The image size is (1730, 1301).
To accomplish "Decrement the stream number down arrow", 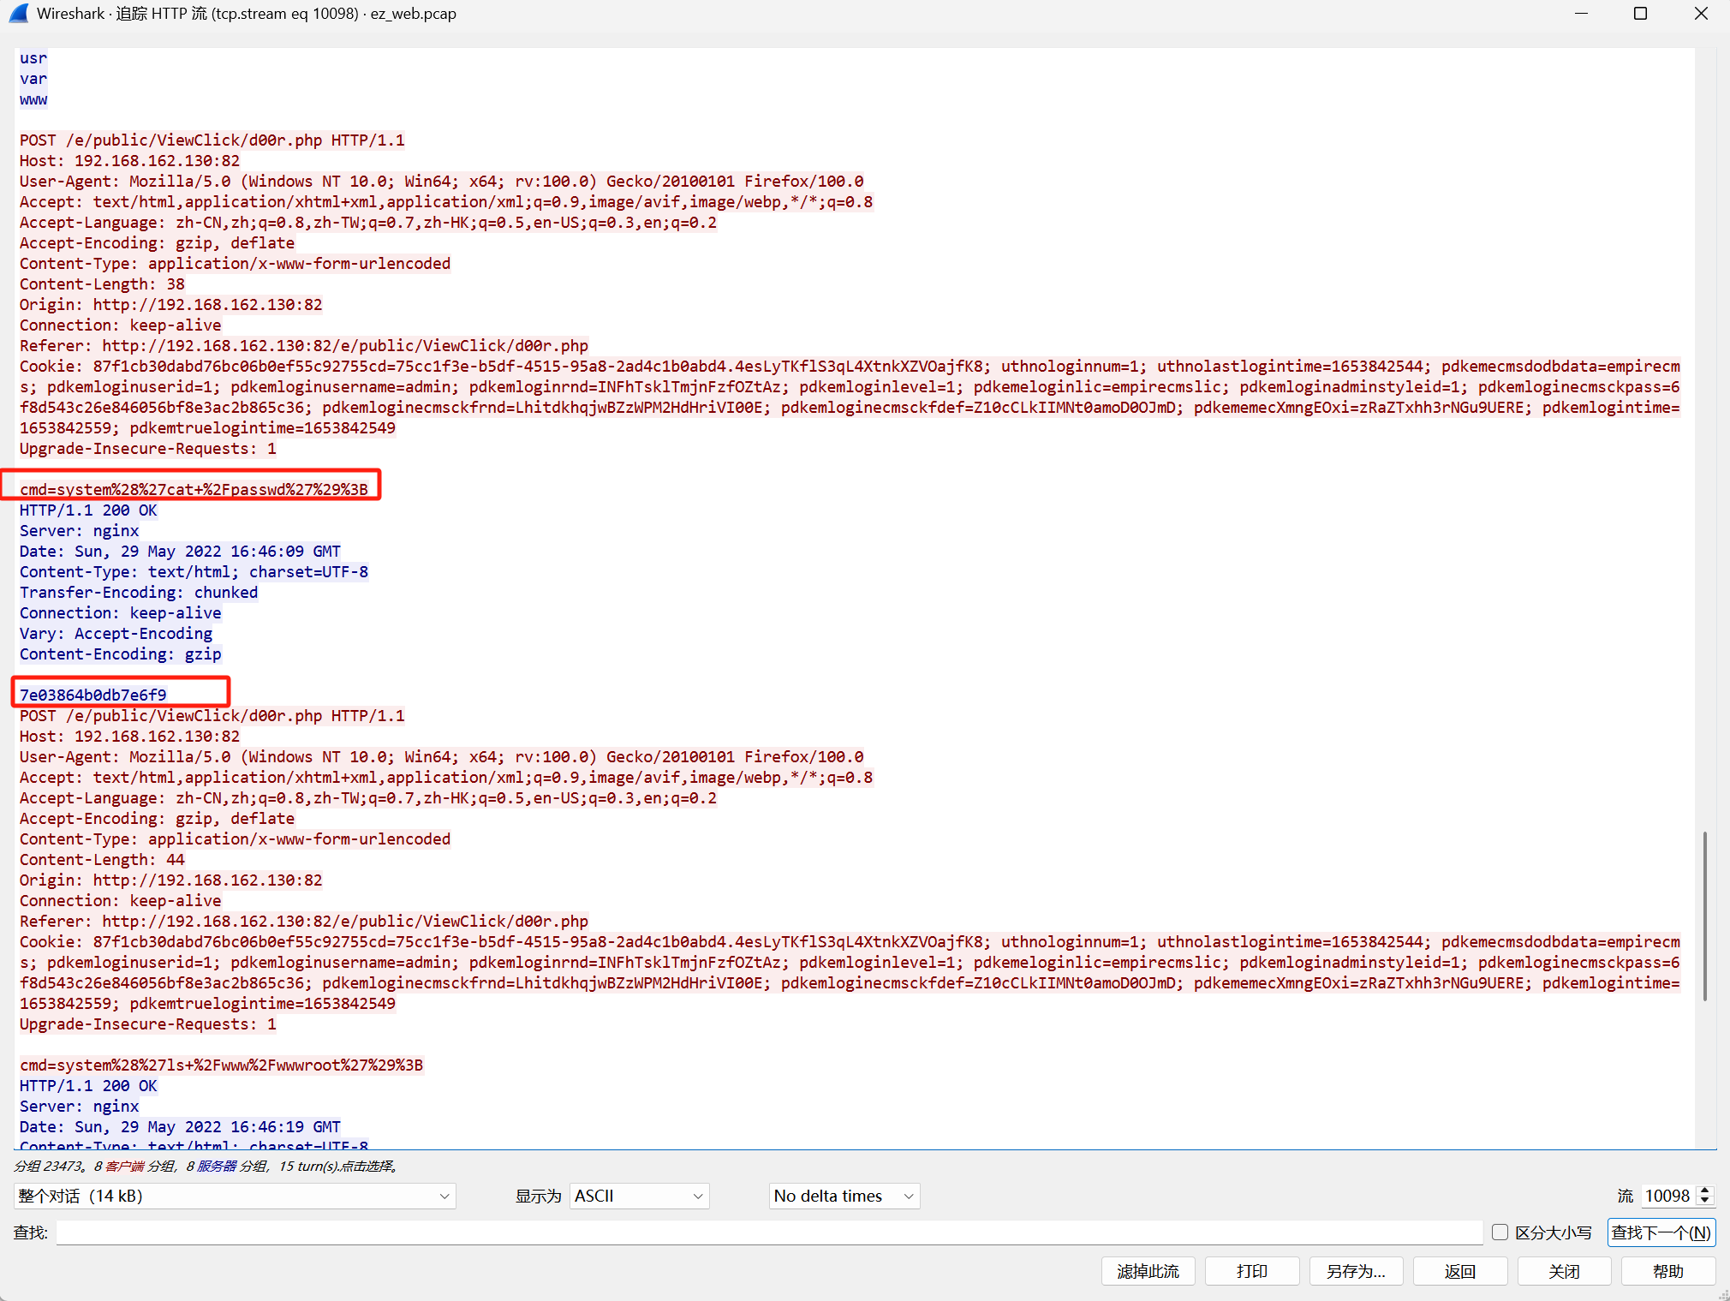I will point(1705,1201).
